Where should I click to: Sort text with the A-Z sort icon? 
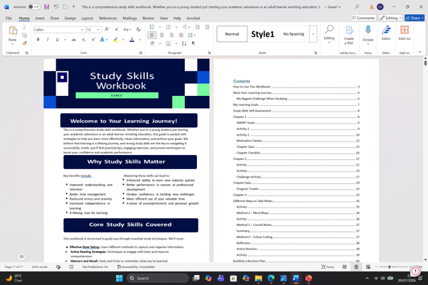[184, 43]
